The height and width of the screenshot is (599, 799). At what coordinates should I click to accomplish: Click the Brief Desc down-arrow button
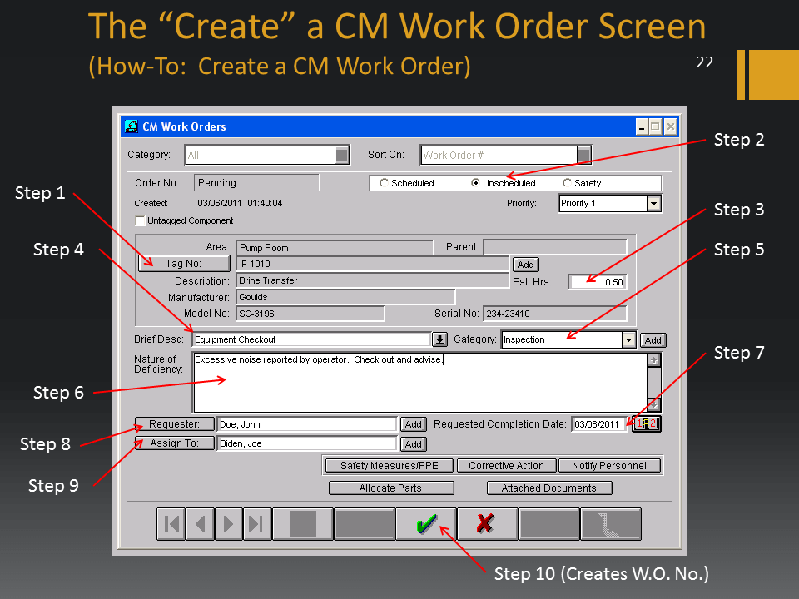(x=439, y=339)
